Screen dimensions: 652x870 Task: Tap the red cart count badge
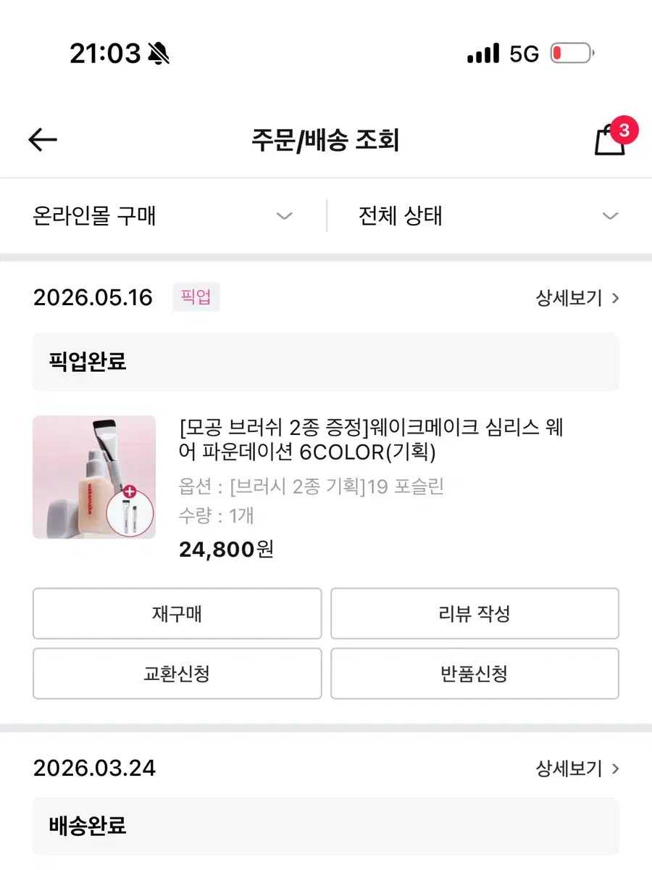point(624,130)
